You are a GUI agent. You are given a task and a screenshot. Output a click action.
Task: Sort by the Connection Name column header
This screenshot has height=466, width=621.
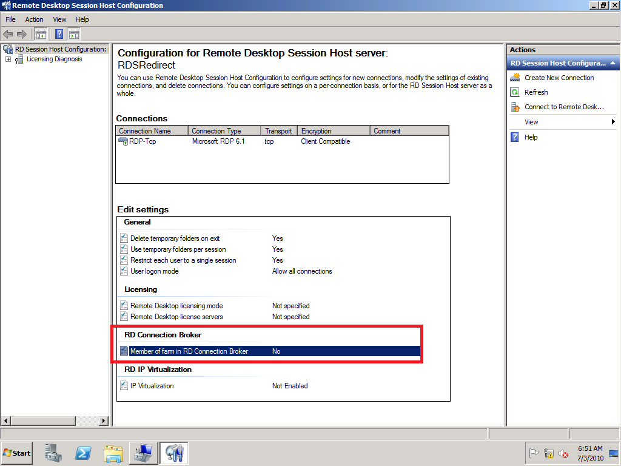point(152,131)
